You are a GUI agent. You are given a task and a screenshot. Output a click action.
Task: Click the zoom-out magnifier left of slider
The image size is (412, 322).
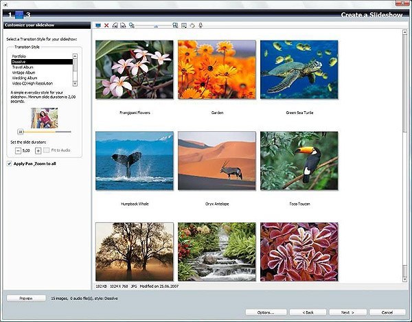pyautogui.click(x=131, y=25)
